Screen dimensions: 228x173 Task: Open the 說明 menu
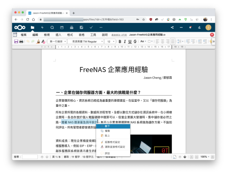click(105, 35)
